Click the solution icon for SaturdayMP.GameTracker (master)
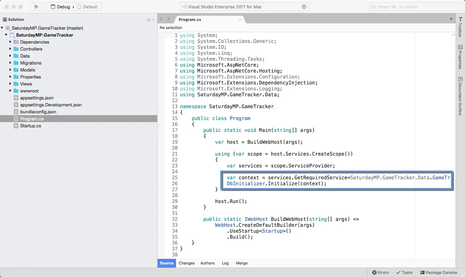 coord(8,28)
